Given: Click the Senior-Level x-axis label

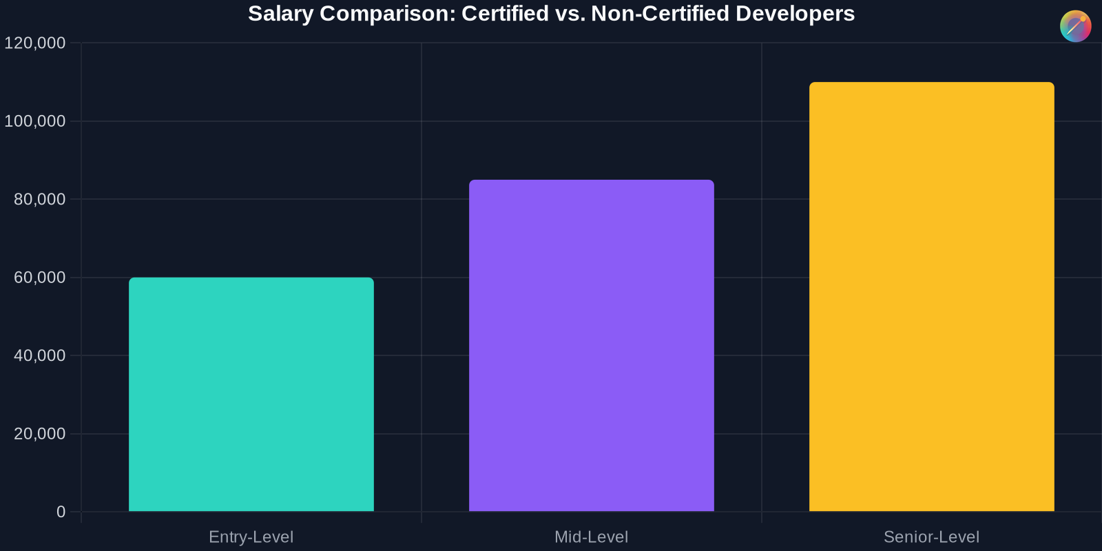Looking at the screenshot, I should pyautogui.click(x=931, y=537).
